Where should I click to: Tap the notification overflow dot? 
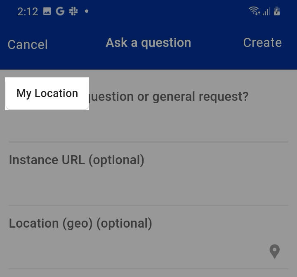click(87, 12)
